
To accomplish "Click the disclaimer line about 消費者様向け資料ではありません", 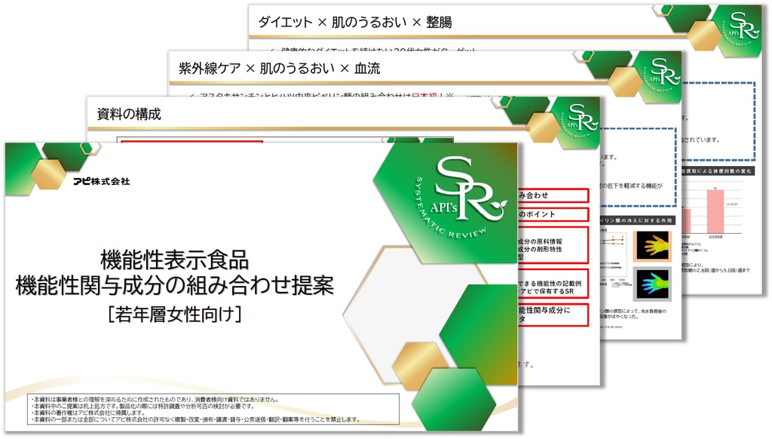I will coord(155,400).
